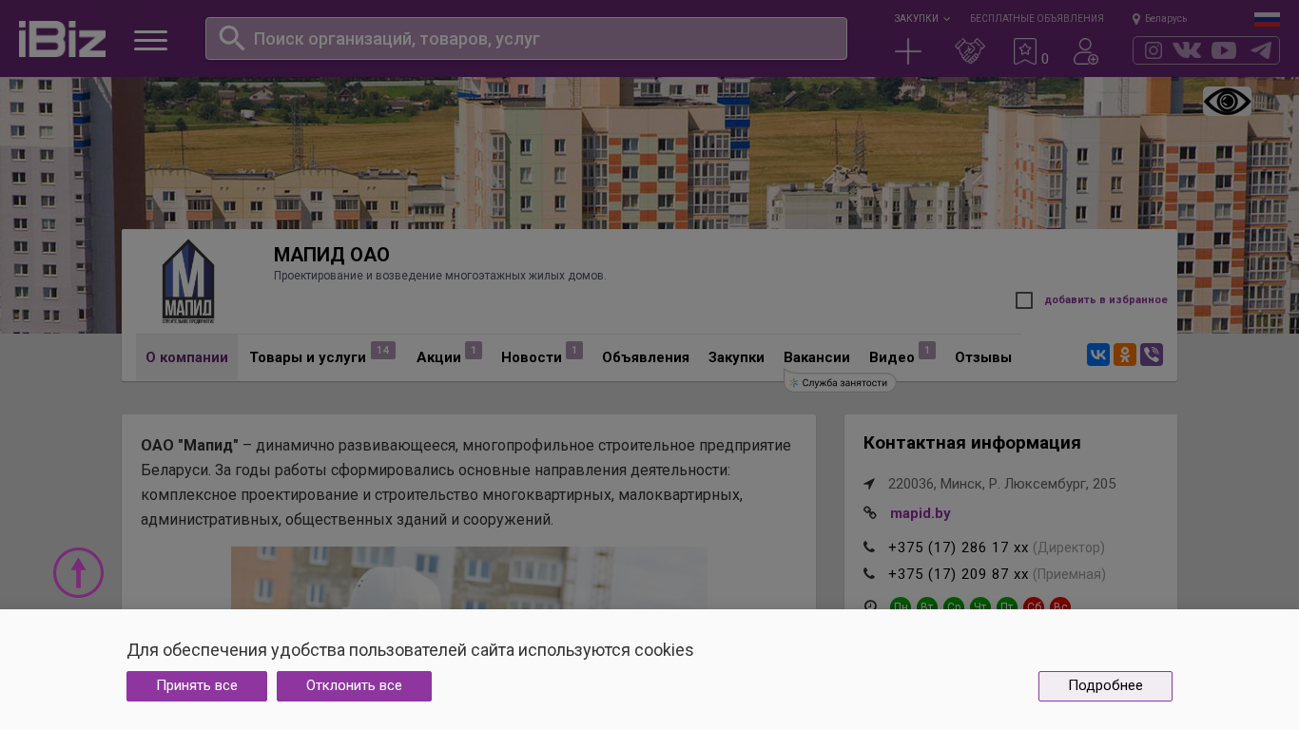Click the address arrow icon

coord(869,484)
